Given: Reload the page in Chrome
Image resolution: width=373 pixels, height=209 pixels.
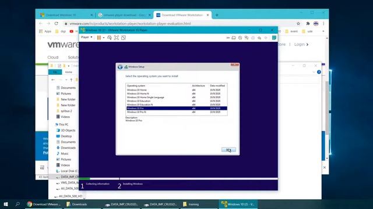Looking at the screenshot, I should (x=56, y=23).
